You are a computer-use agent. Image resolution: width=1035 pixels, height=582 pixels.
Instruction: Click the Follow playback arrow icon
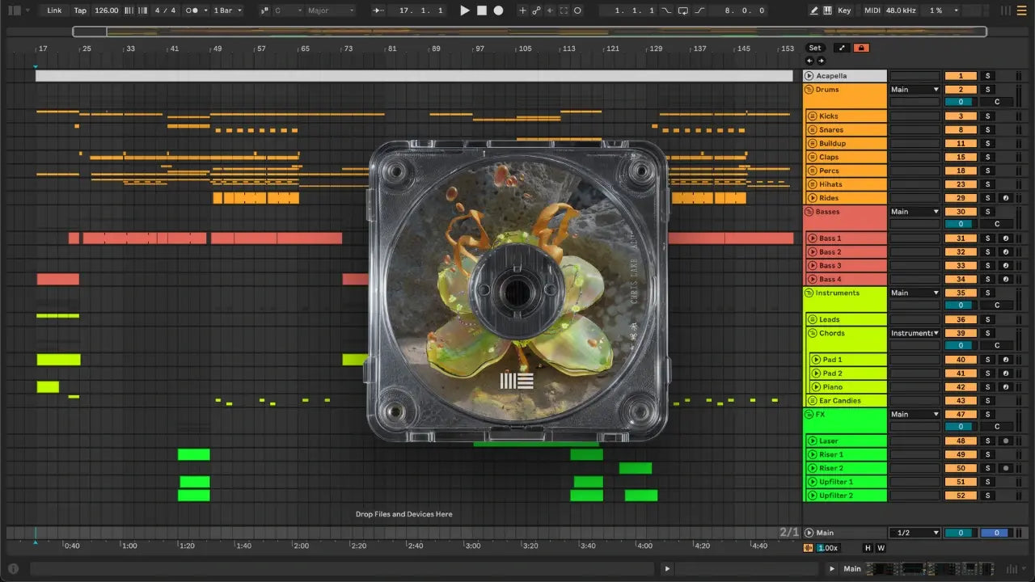tap(378, 11)
